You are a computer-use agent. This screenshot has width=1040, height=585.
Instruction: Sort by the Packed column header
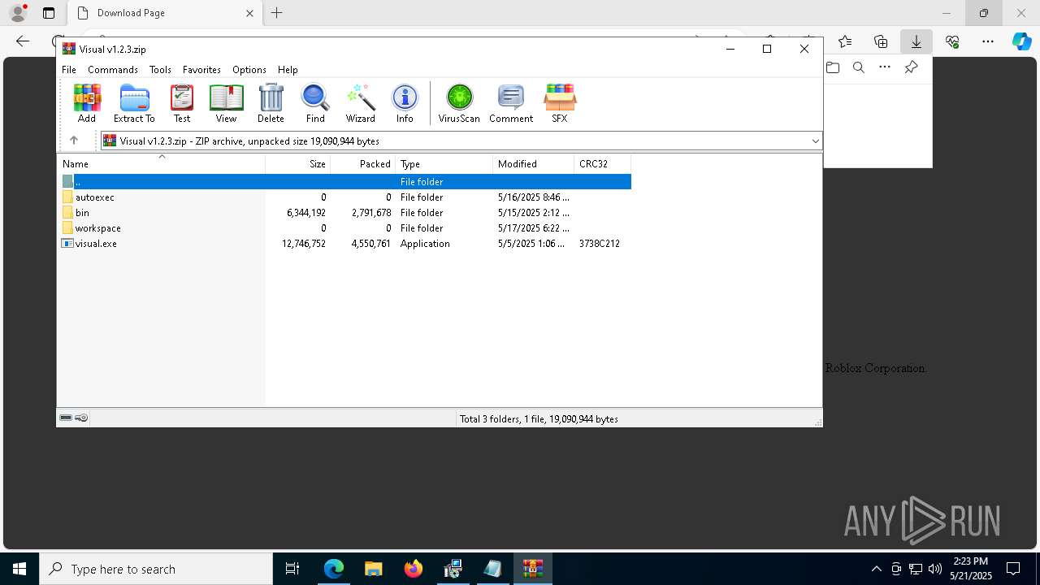click(363, 164)
